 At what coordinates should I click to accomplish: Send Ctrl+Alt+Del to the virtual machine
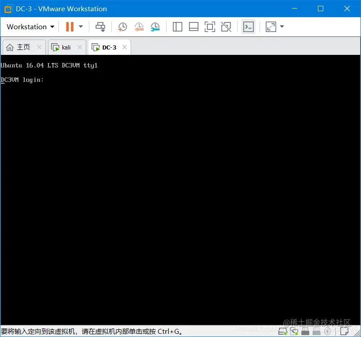(101, 27)
